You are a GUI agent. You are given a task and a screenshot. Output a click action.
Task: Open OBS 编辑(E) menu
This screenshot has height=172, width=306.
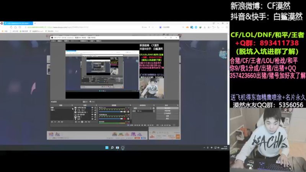click(x=60, y=41)
